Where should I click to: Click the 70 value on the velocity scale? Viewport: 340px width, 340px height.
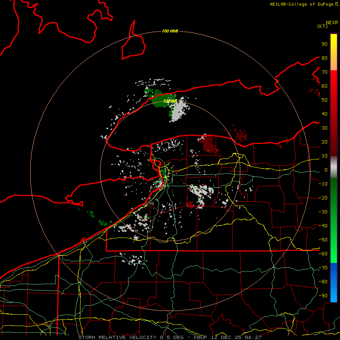(325, 72)
